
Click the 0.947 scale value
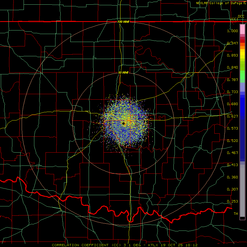click(x=232, y=43)
